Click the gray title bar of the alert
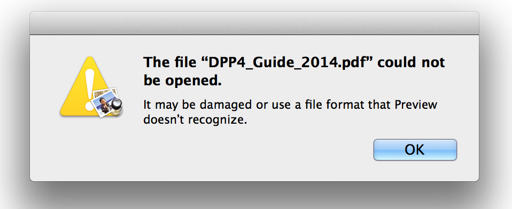This screenshot has height=209, width=512. click(x=254, y=23)
